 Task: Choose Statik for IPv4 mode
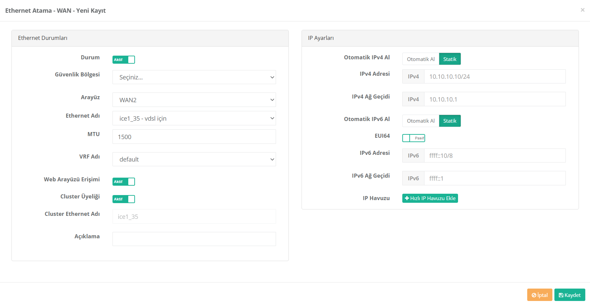click(450, 59)
